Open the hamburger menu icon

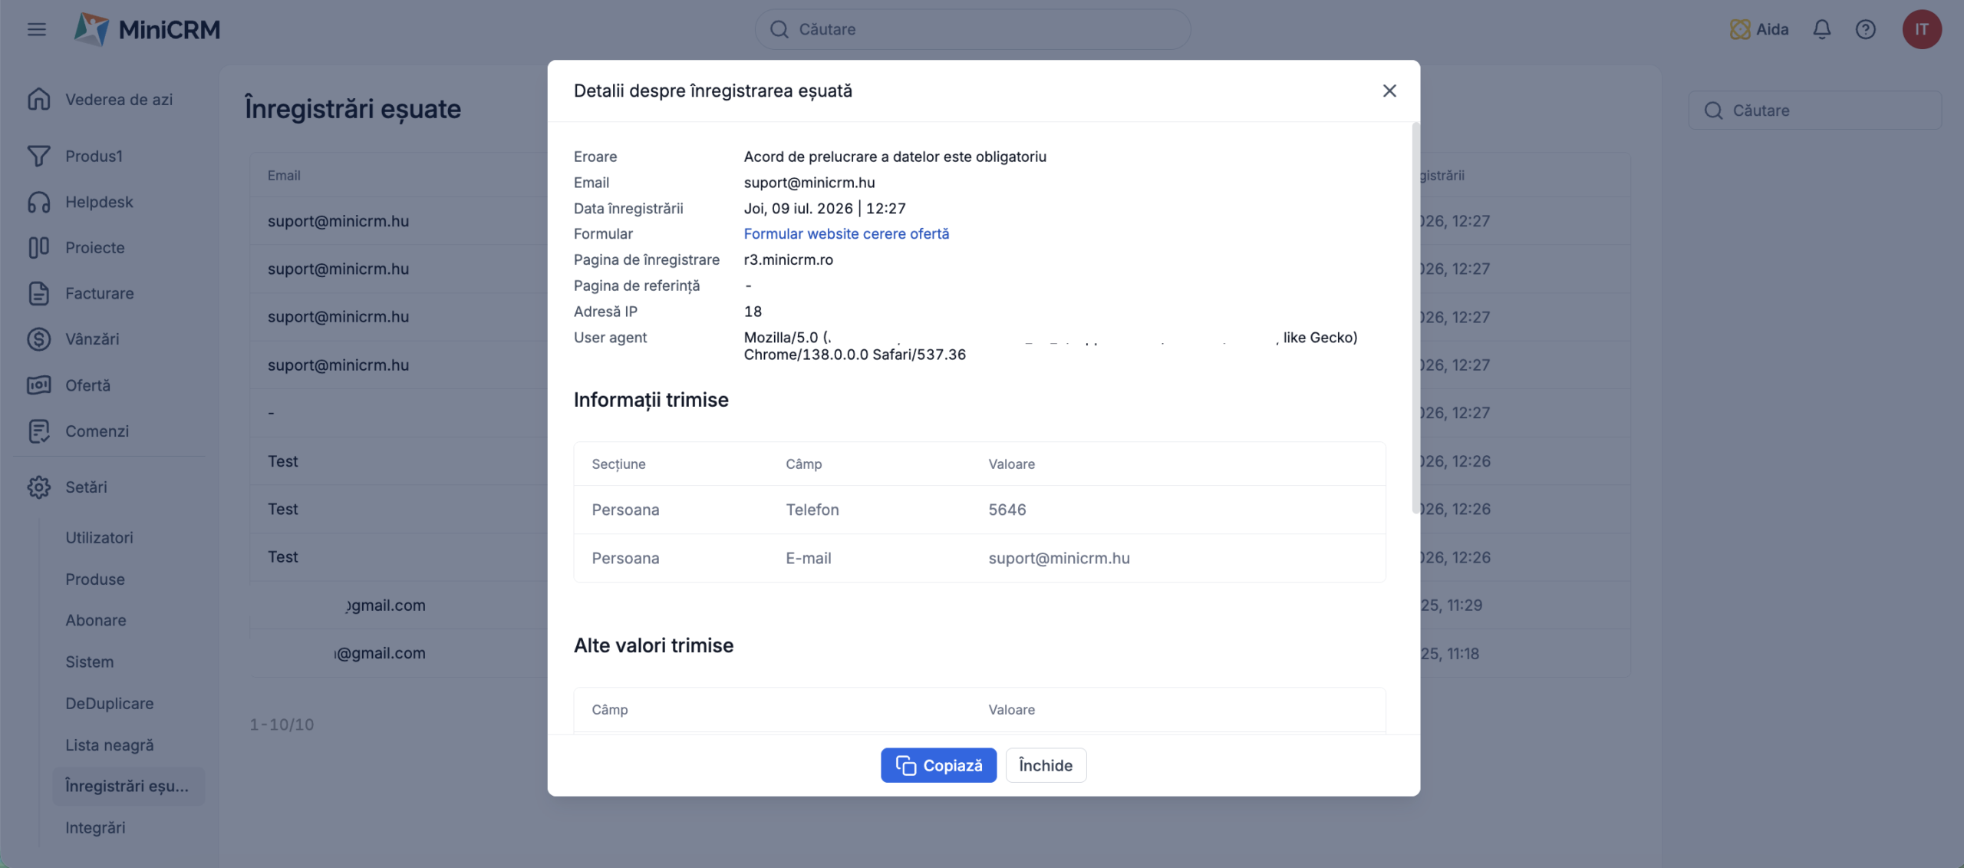(36, 29)
